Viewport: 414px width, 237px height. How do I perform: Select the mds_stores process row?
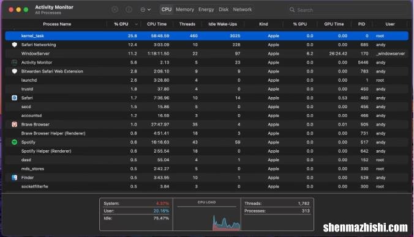[207, 169]
